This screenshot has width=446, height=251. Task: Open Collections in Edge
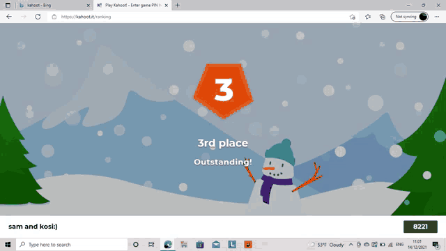point(383,17)
